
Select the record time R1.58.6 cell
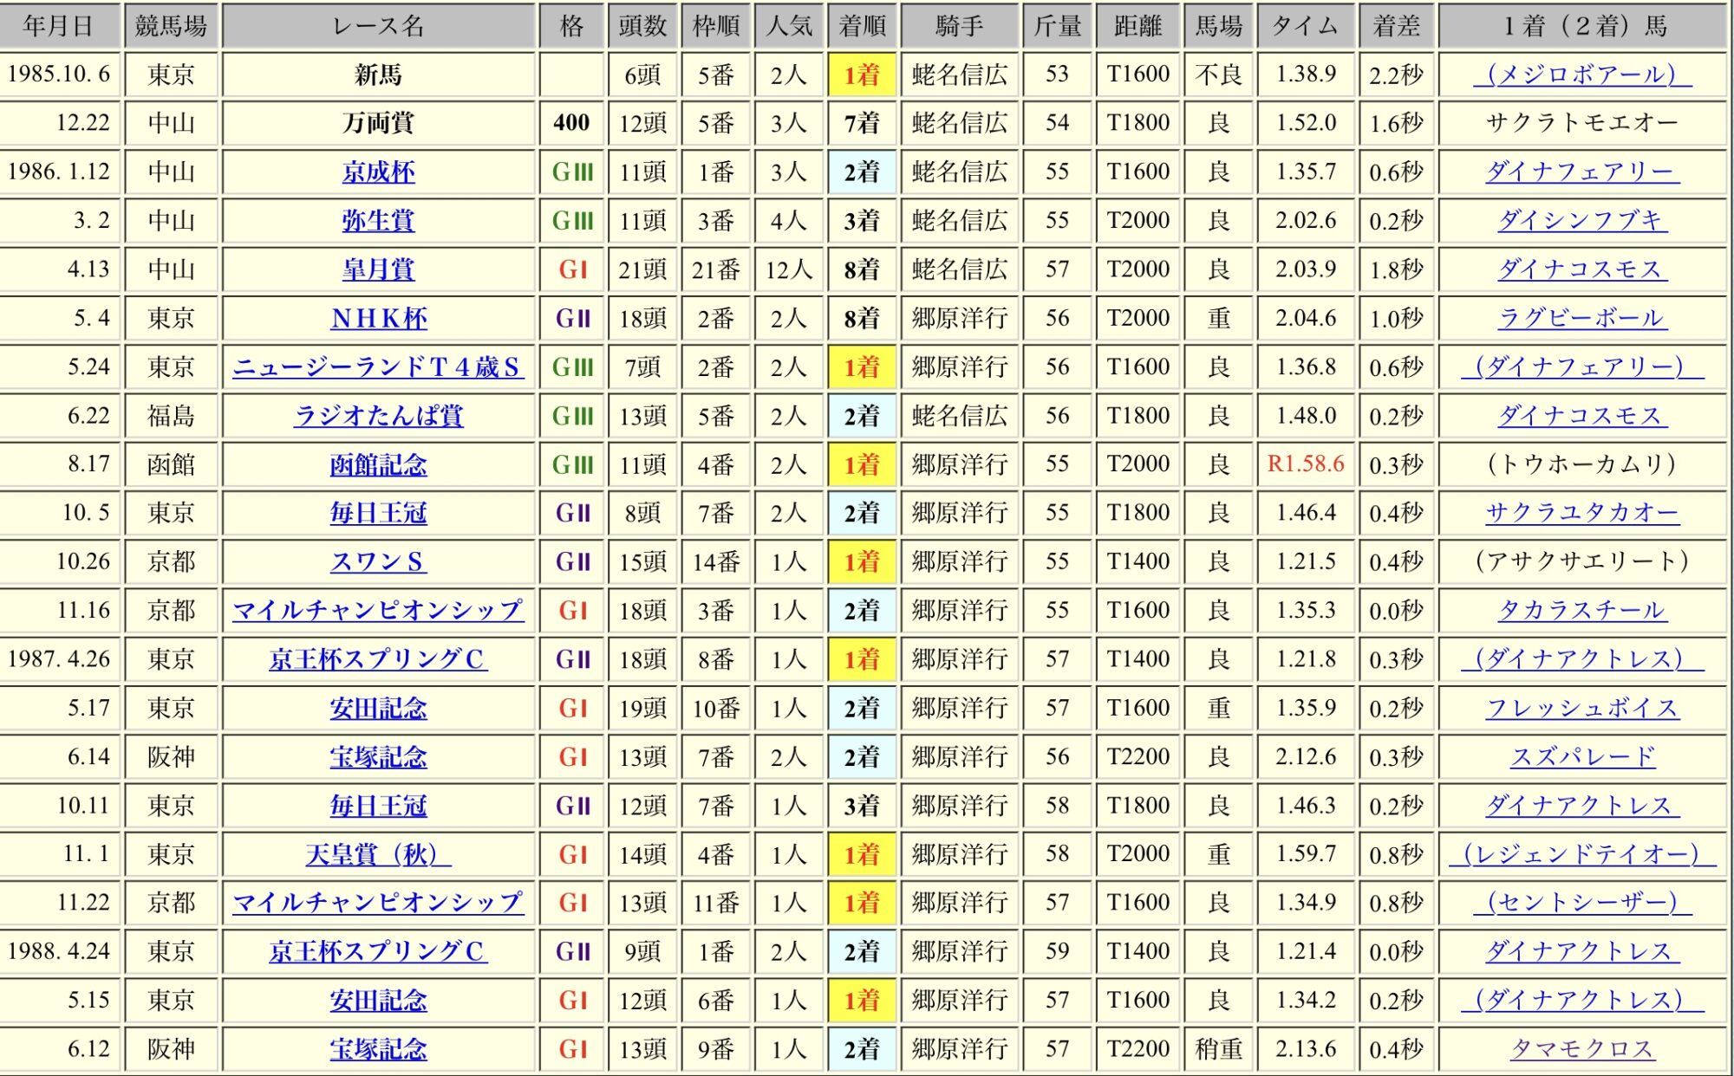coord(1306,464)
